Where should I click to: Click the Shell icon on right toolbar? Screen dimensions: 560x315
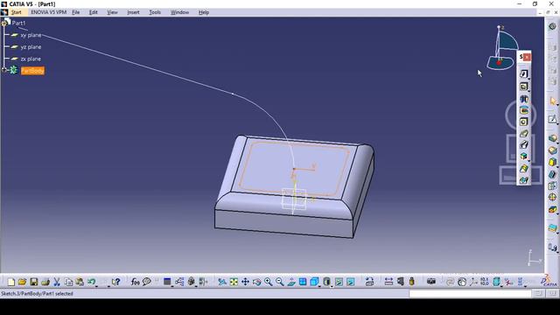click(552, 174)
